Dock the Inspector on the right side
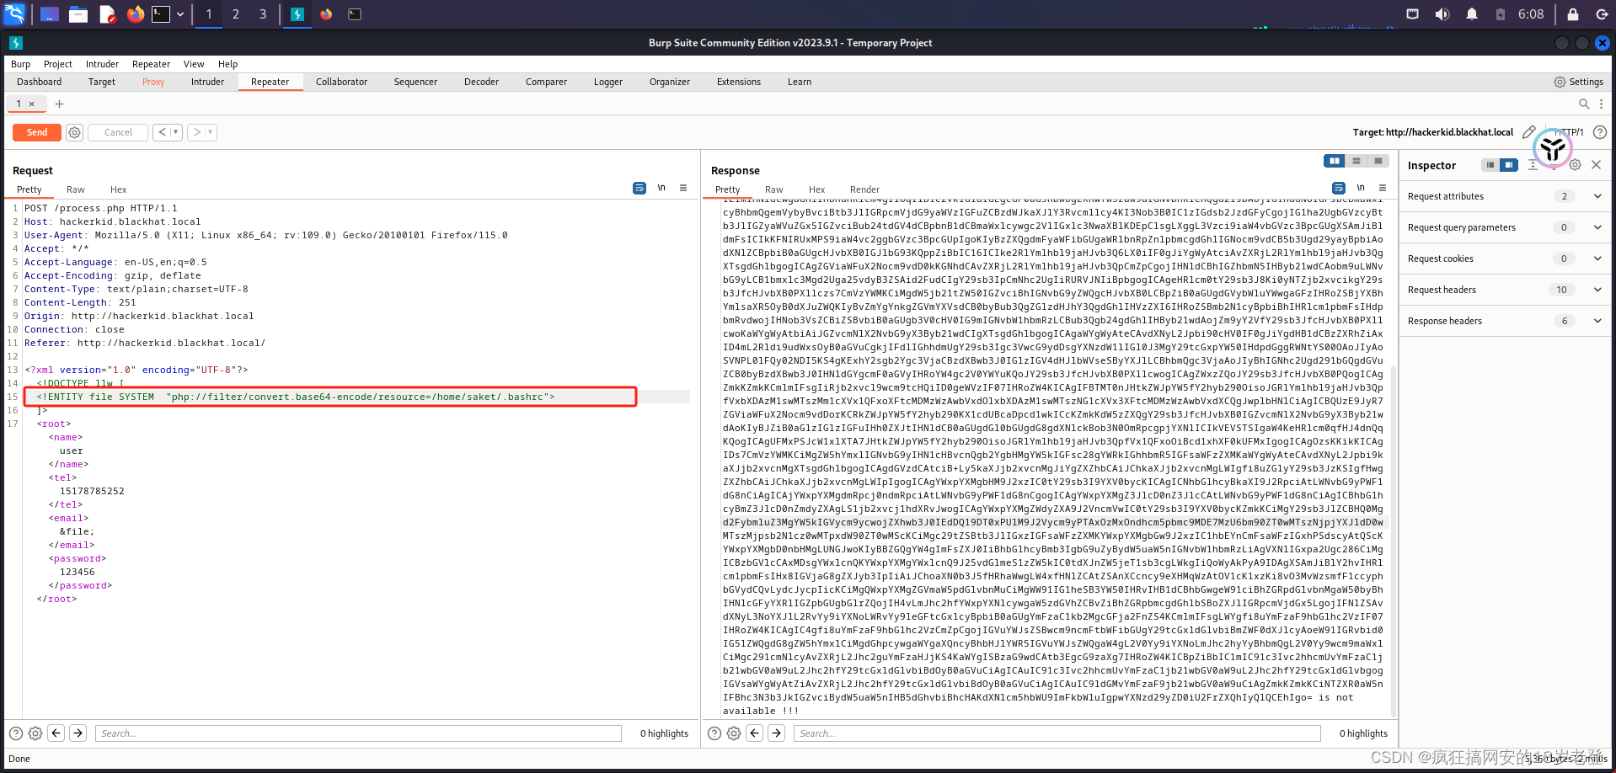Image resolution: width=1616 pixels, height=773 pixels. tap(1509, 165)
